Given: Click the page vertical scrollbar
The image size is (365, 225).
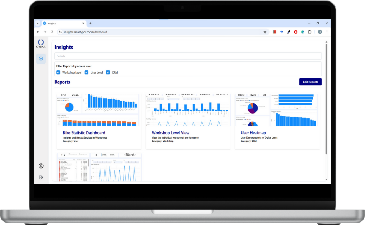Looking at the screenshot, I should point(326,100).
